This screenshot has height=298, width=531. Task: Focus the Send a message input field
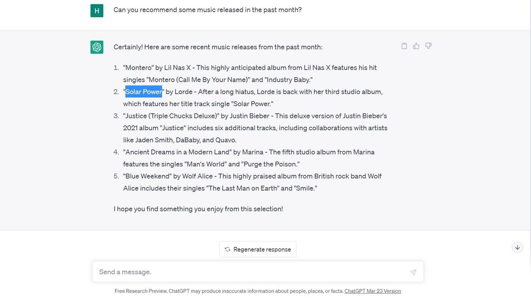tap(258, 272)
